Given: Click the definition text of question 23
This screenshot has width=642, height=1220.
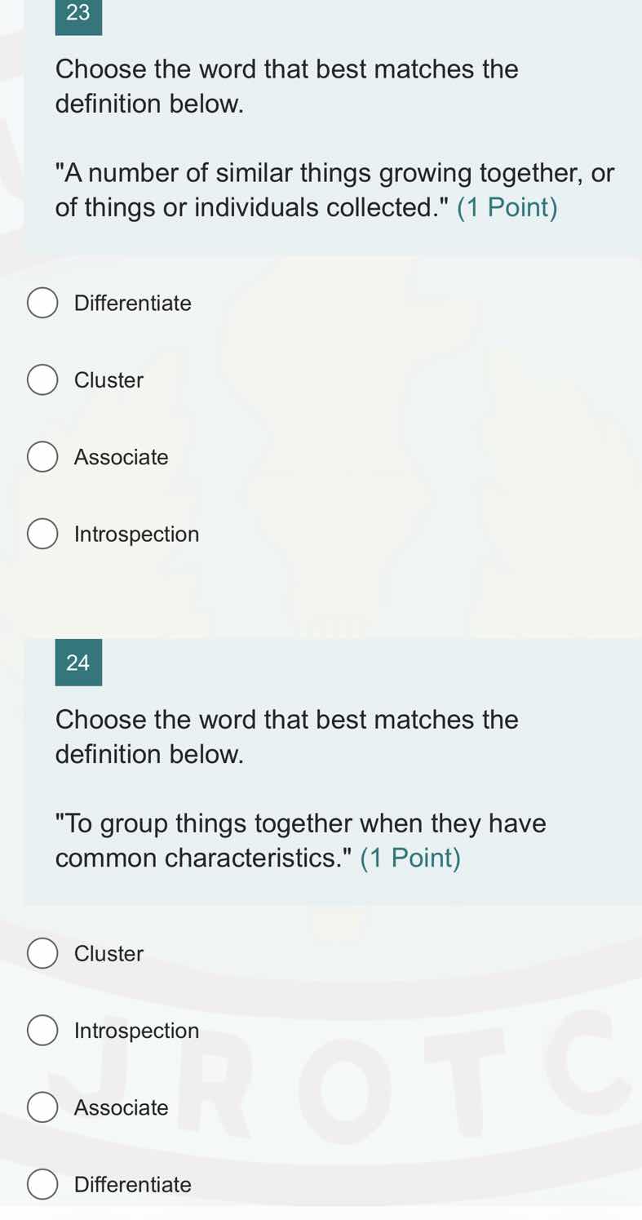Looking at the screenshot, I should [326, 189].
